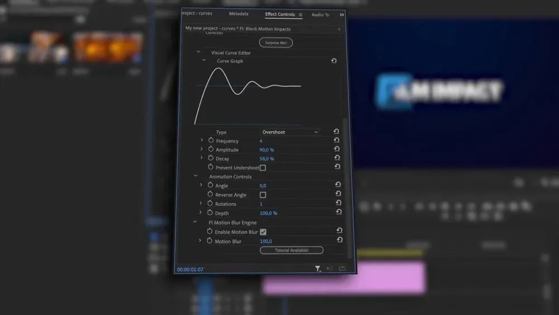Open the Effect Controls panel menu icon
Screen dimensions: 559x315
(301, 15)
